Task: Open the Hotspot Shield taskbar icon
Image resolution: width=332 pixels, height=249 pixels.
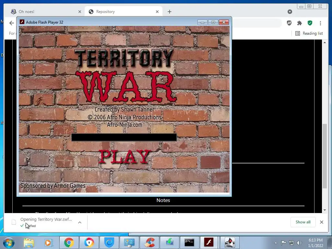Action: [109, 243]
